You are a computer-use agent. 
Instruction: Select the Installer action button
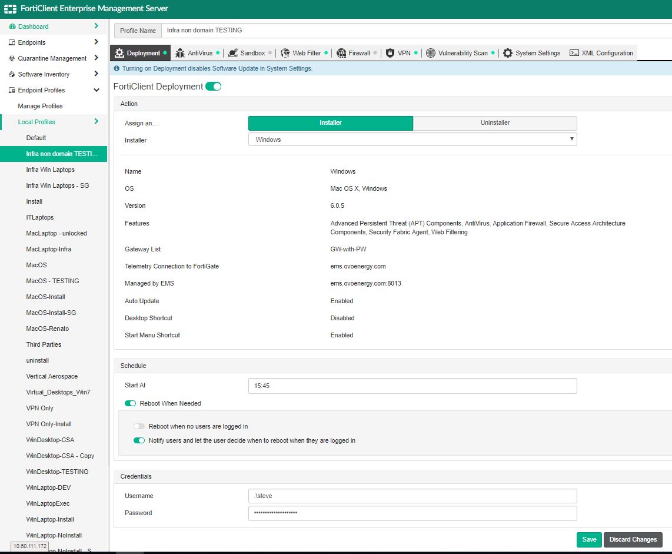point(331,123)
